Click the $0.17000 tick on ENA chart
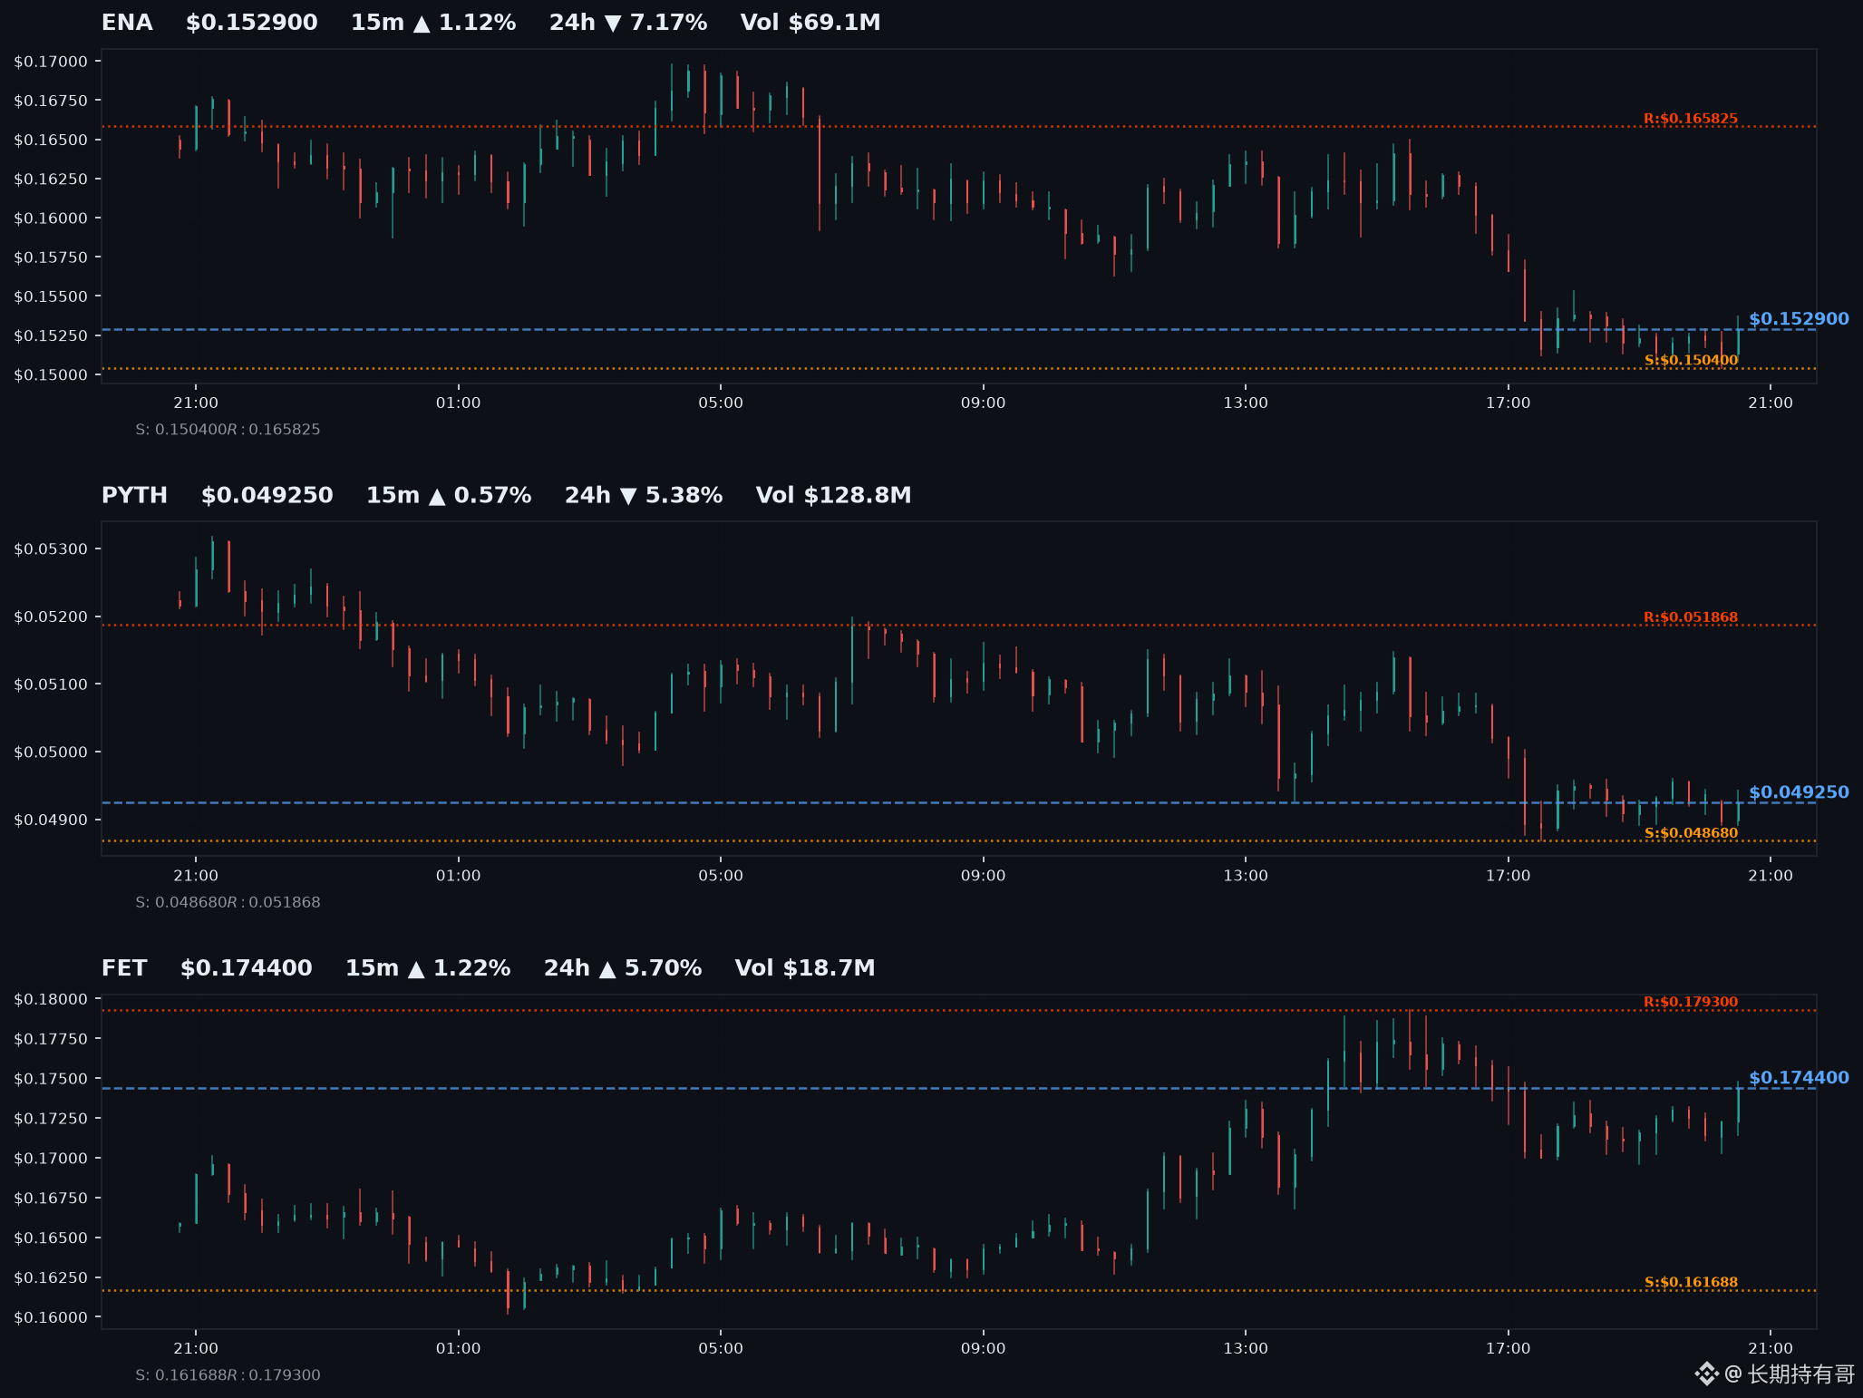1863x1398 pixels. 51,62
